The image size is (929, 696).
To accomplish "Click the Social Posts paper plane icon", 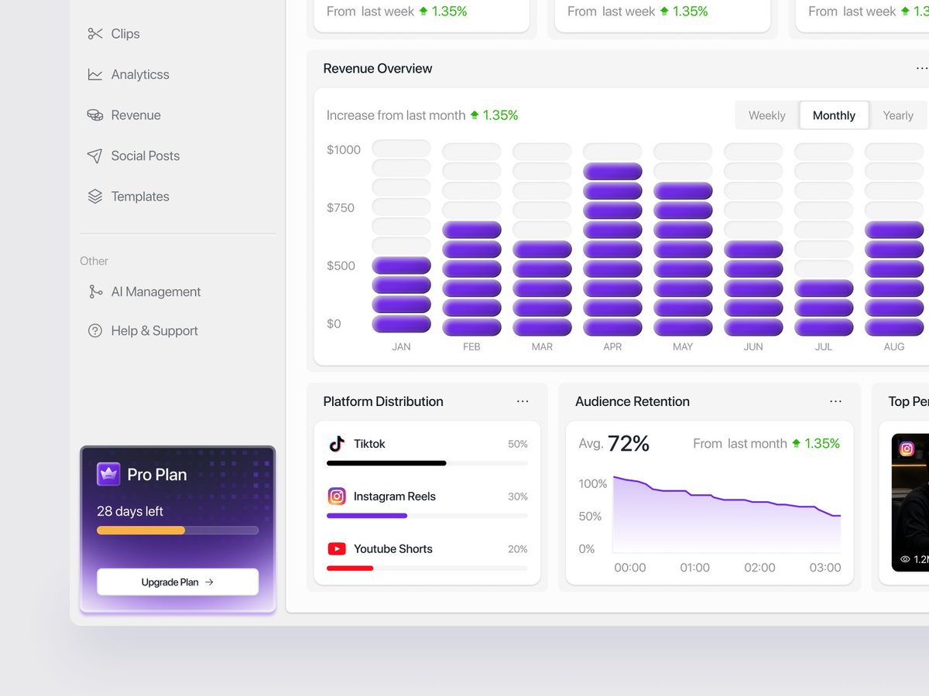I will tap(95, 156).
